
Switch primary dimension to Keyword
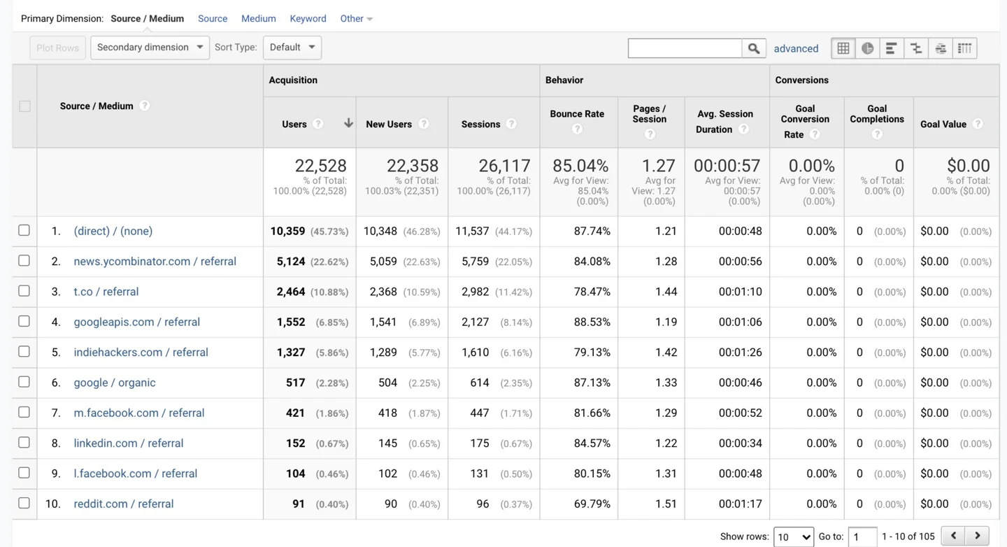coord(308,19)
